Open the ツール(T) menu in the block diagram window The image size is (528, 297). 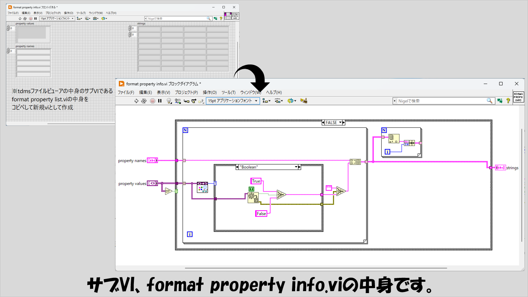(x=228, y=92)
